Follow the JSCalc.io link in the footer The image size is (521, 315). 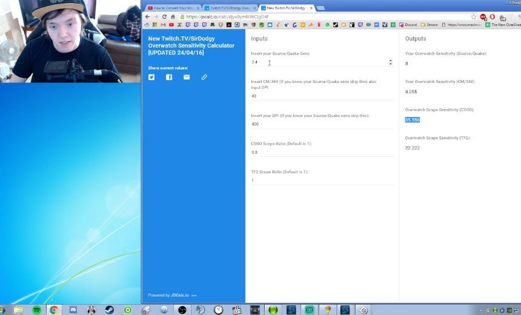tap(180, 296)
